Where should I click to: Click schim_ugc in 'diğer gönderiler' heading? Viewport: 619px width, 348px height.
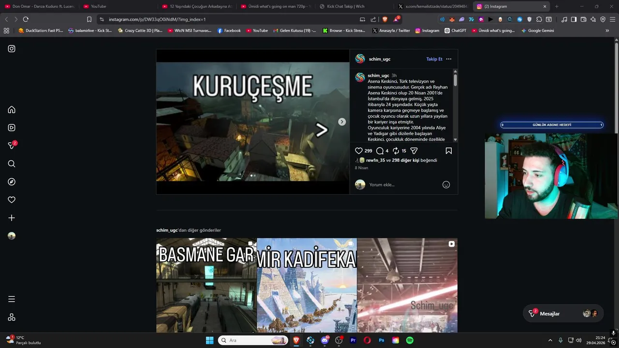pos(167,230)
